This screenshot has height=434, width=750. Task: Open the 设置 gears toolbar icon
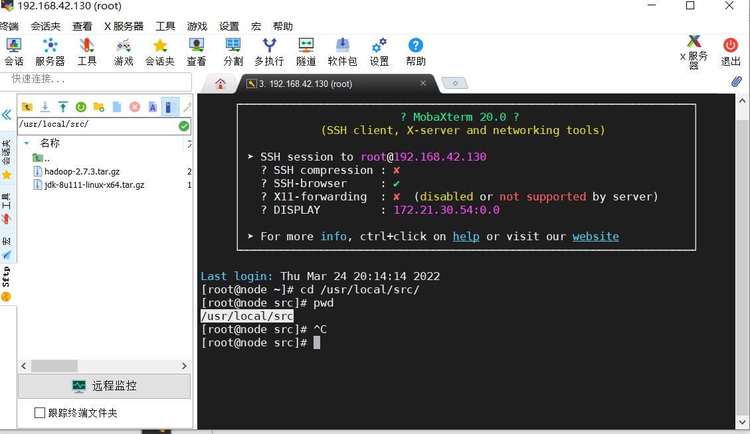[x=379, y=52]
